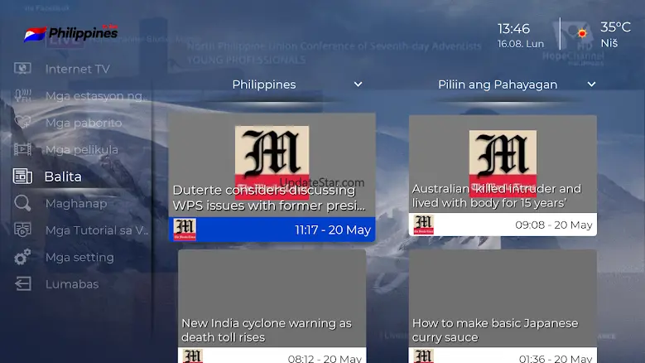This screenshot has height=363, width=645.
Task: Select the Balita menu item
Action: (x=63, y=177)
